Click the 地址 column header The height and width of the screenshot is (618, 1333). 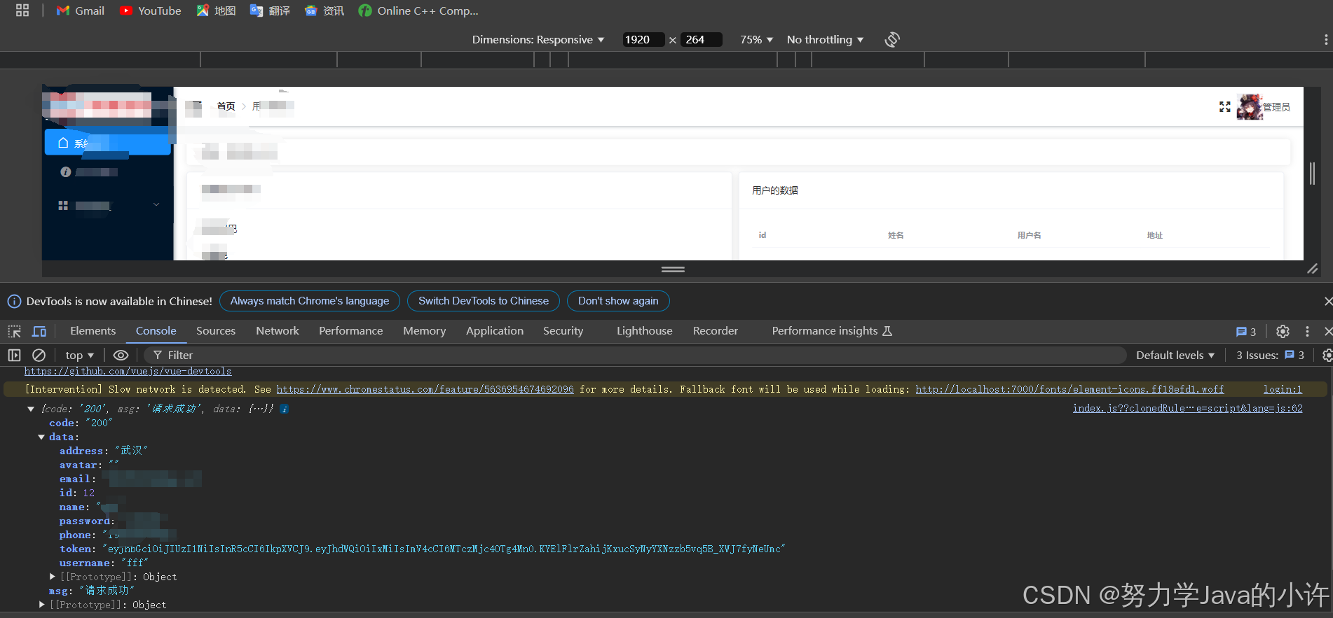point(1154,235)
